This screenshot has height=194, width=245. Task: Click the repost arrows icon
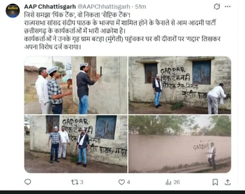[x=74, y=182]
